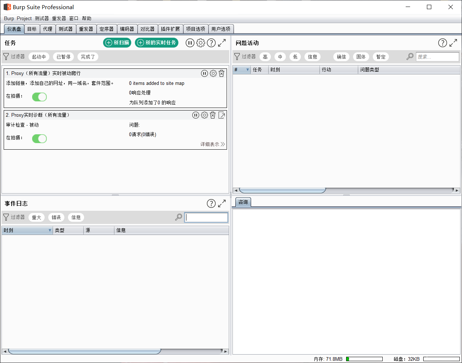Open the 帮助 menu
The height and width of the screenshot is (363, 462).
(x=87, y=18)
